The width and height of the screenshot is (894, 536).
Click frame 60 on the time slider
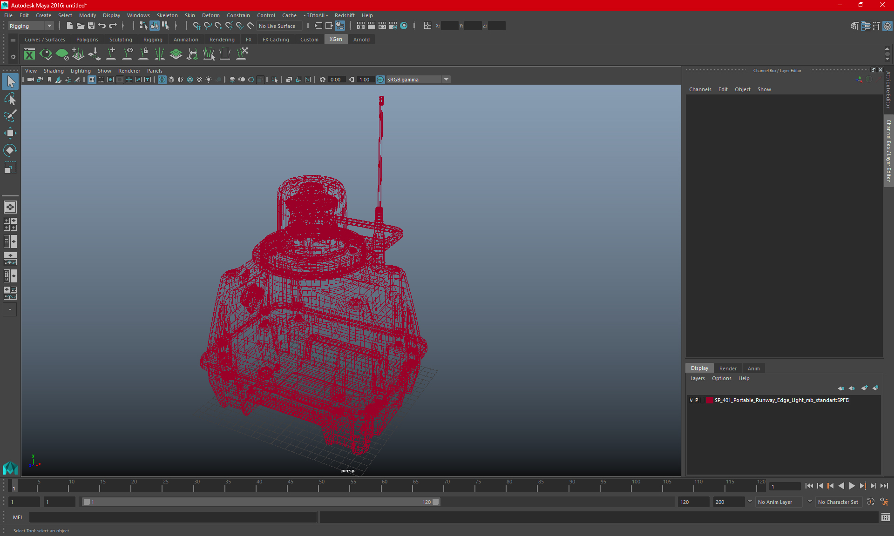click(x=385, y=486)
